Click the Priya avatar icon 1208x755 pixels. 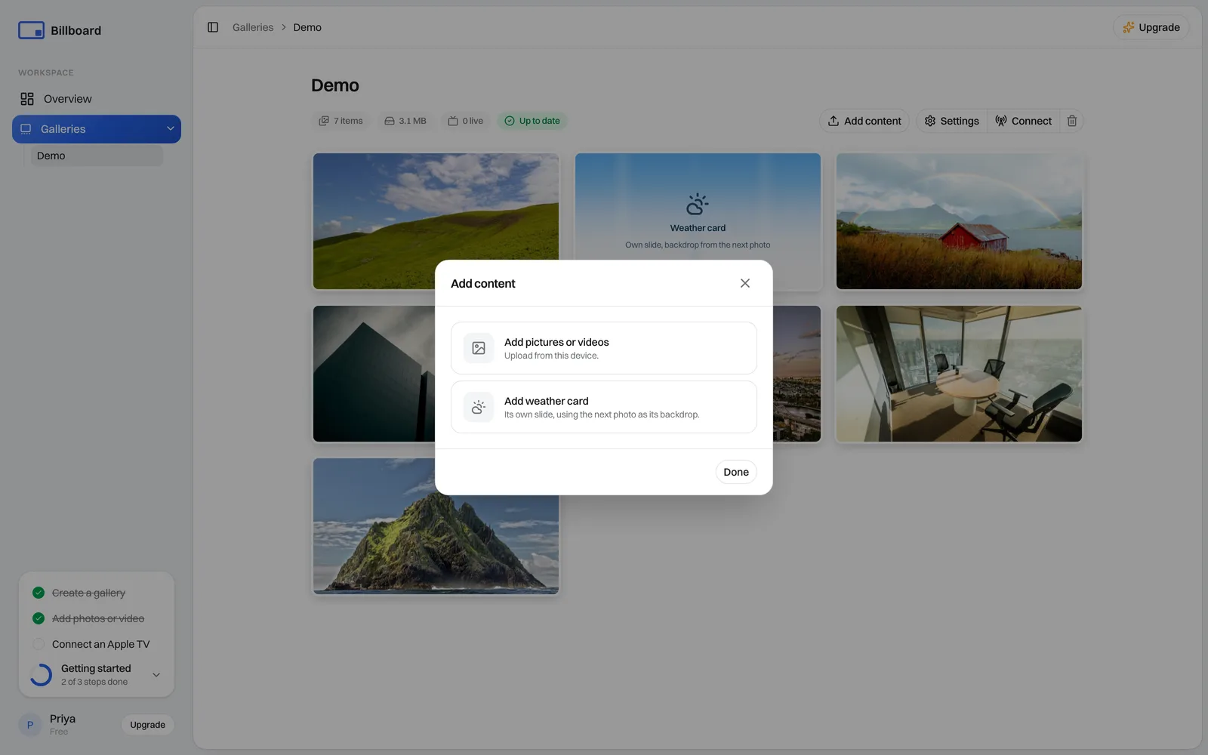[x=30, y=725]
